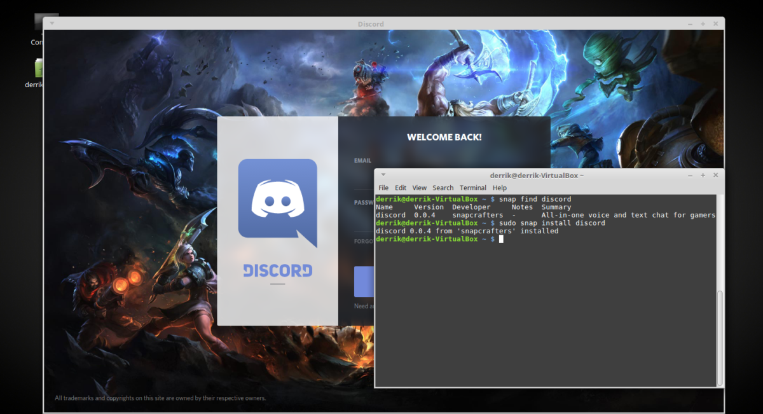Click the blue Login button on Discord

click(x=365, y=282)
